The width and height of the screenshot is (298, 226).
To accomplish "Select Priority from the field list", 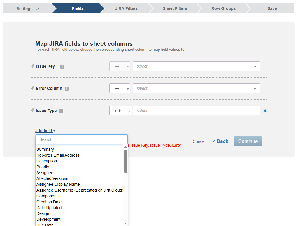I will coord(43,167).
